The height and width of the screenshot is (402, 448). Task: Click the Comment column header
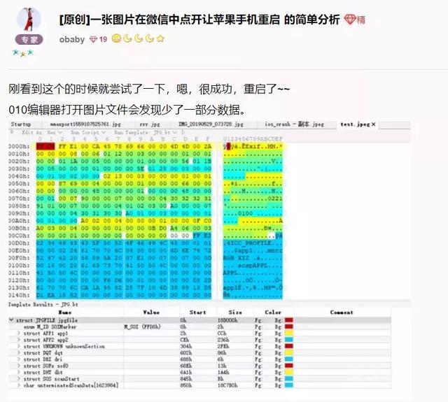coord(342,313)
